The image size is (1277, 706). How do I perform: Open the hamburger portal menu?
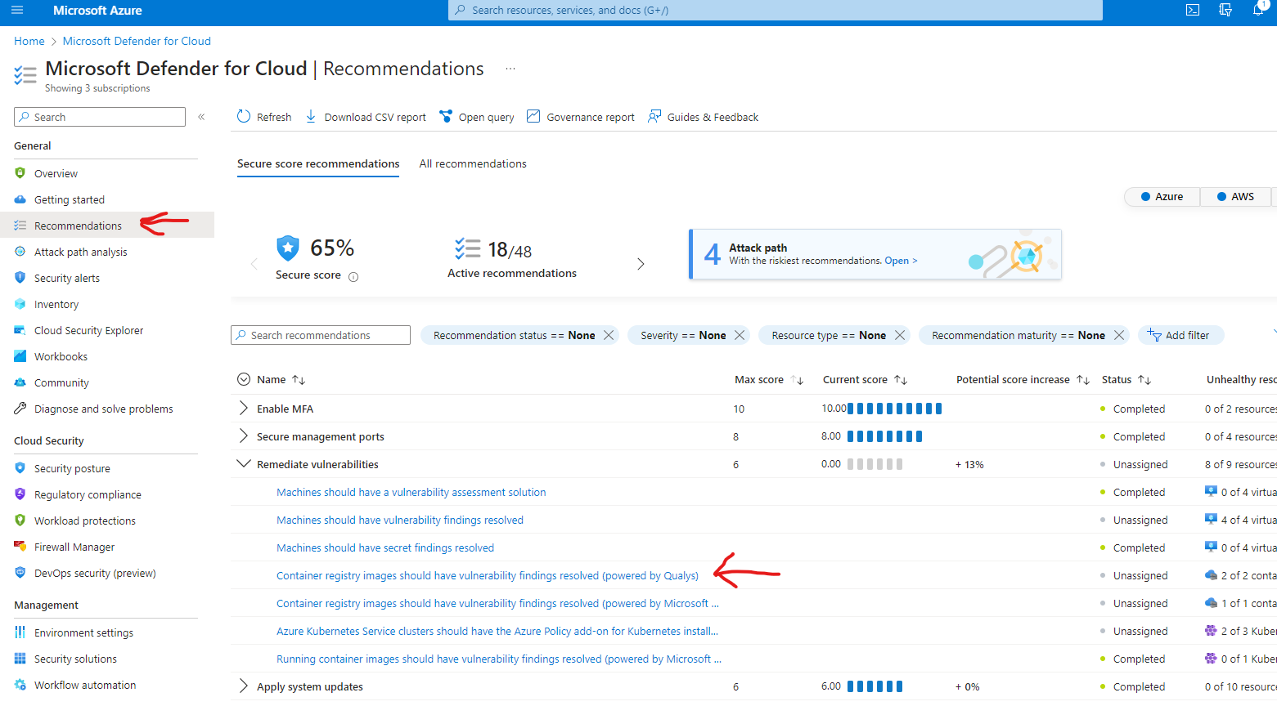tap(17, 11)
